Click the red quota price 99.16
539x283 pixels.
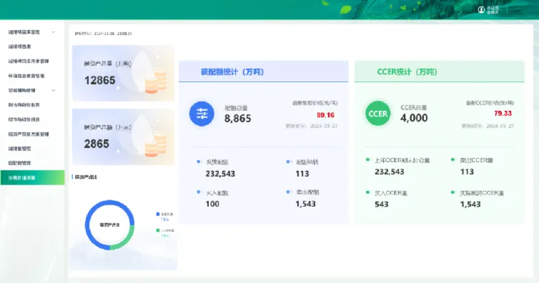(x=326, y=115)
